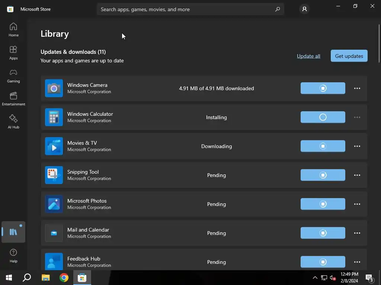Viewport: 381px width, 285px height.
Task: Open the Microsoft Photos app icon
Action: (x=54, y=204)
